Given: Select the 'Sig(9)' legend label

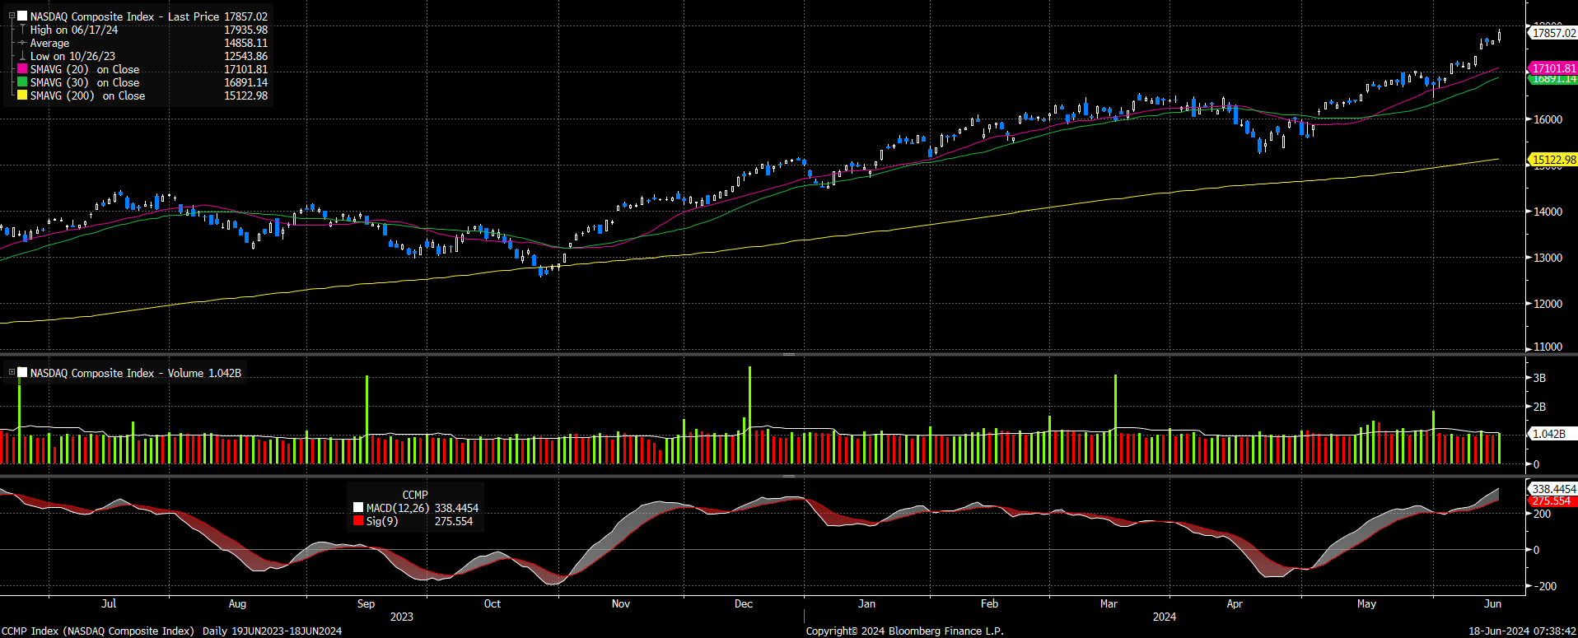Looking at the screenshot, I should pyautogui.click(x=382, y=521).
